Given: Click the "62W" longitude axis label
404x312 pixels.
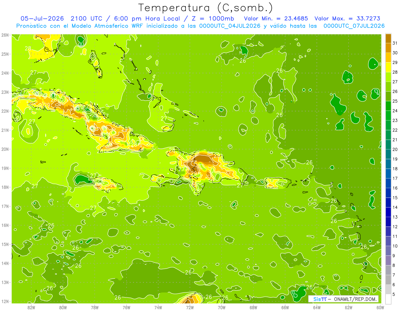Looking at the screenshot, I should pyautogui.click(x=349, y=307).
